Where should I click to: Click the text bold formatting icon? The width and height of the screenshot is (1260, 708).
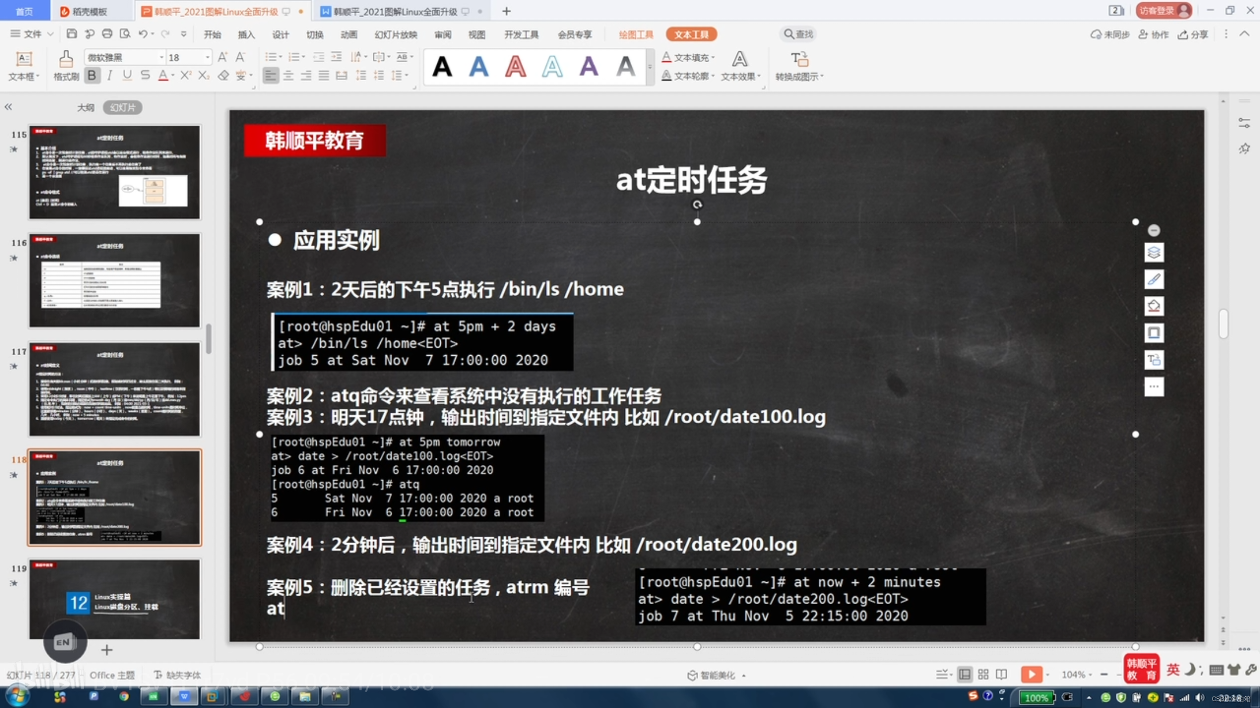[x=93, y=76]
